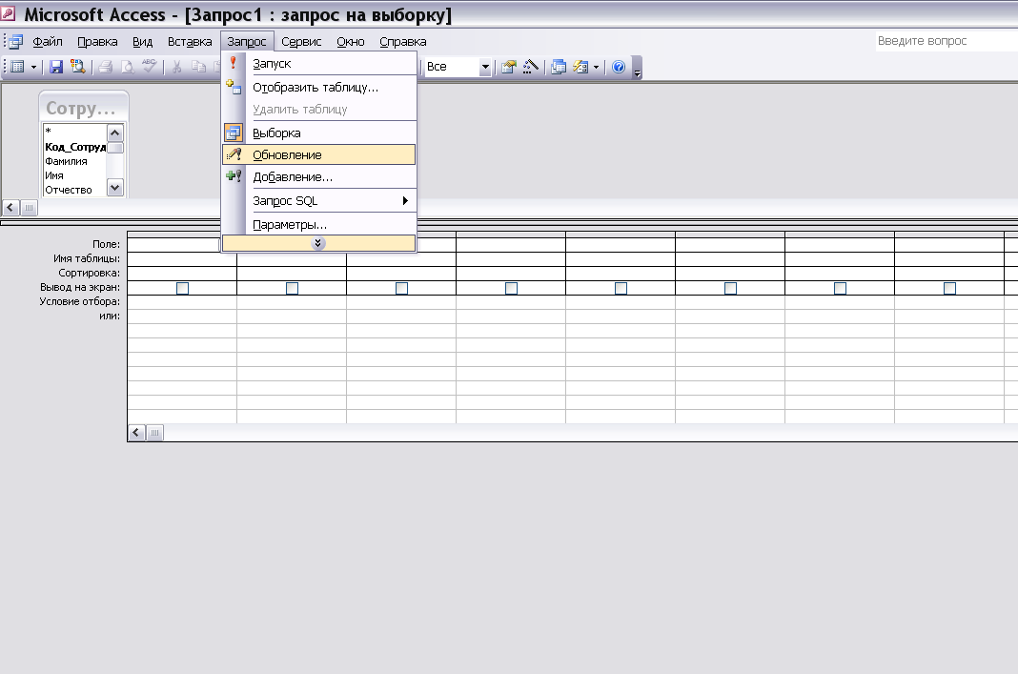This screenshot has width=1018, height=674.
Task: Open the View button dropdown arrow
Action: [x=33, y=67]
